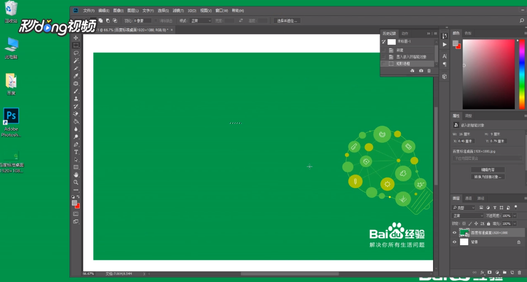
Task: Select the Clone Stamp tool
Action: pyautogui.click(x=76, y=99)
